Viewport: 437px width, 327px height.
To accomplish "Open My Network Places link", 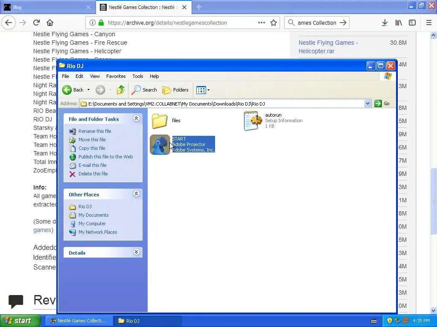I will pos(98,232).
